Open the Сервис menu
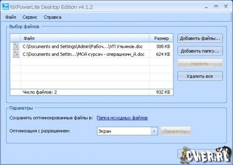 tap(30, 17)
